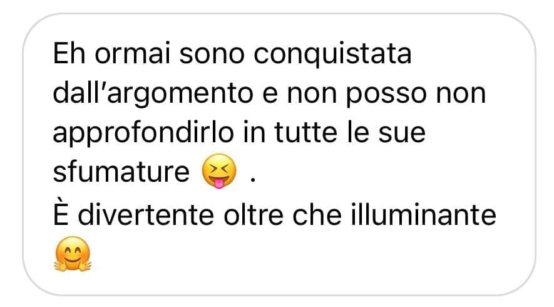Click the word "approfondirlo"

point(143,133)
